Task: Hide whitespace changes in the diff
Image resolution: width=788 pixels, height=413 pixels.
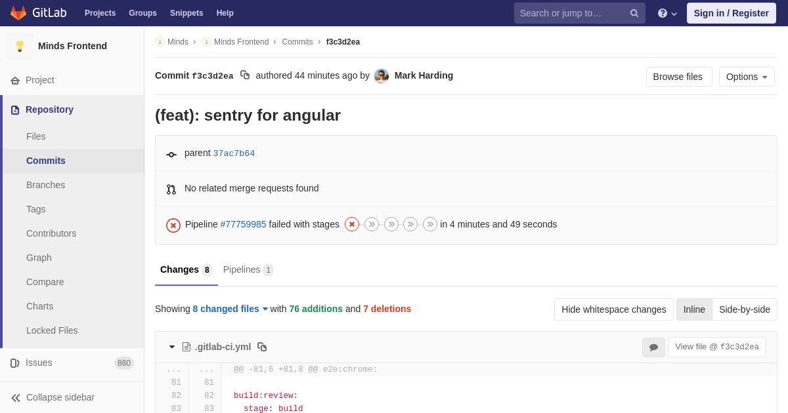Action: (613, 309)
